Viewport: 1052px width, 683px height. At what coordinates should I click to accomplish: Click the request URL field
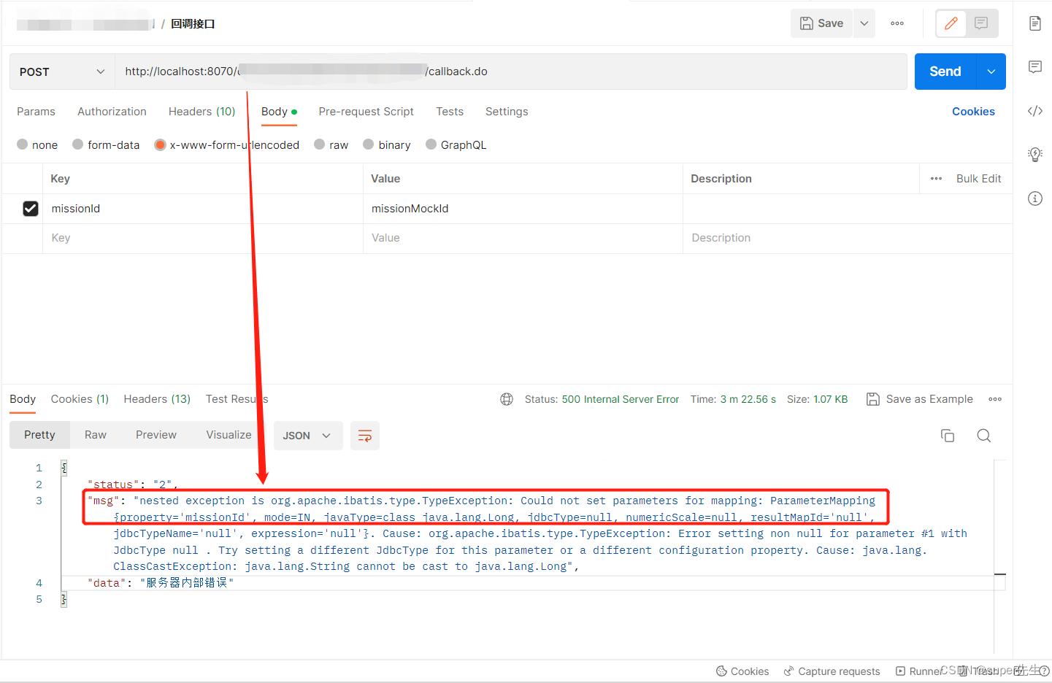point(511,72)
